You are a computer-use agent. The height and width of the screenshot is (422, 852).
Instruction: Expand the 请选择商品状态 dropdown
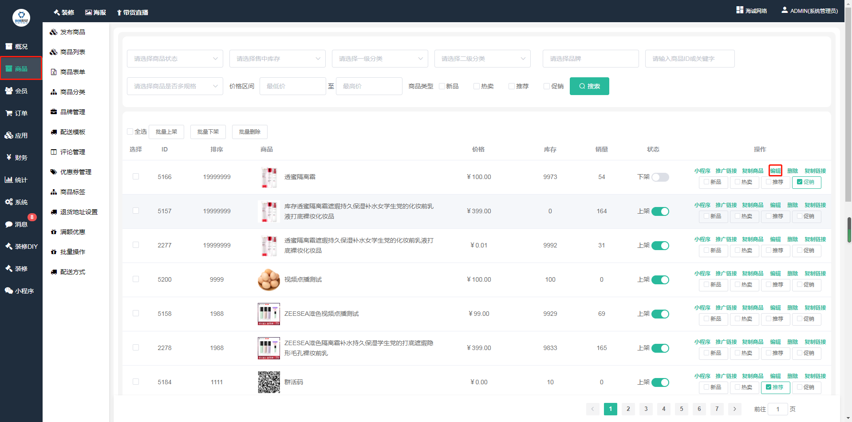175,59
